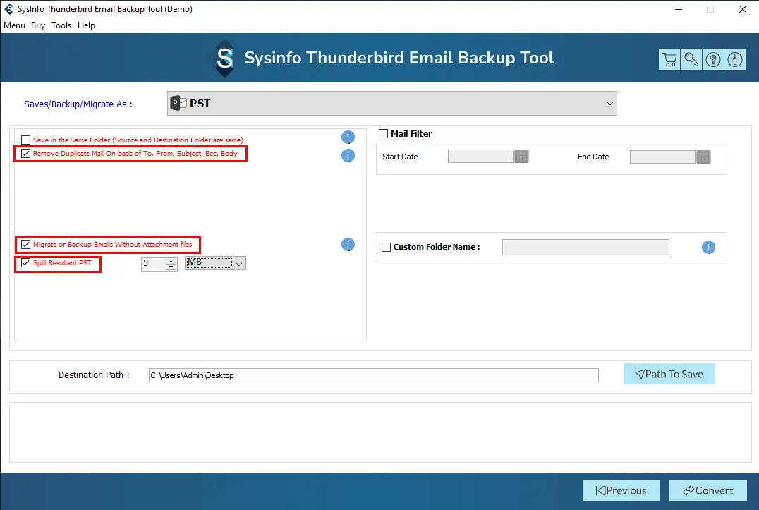Click the split size value field
Image resolution: width=759 pixels, height=510 pixels.
154,264
